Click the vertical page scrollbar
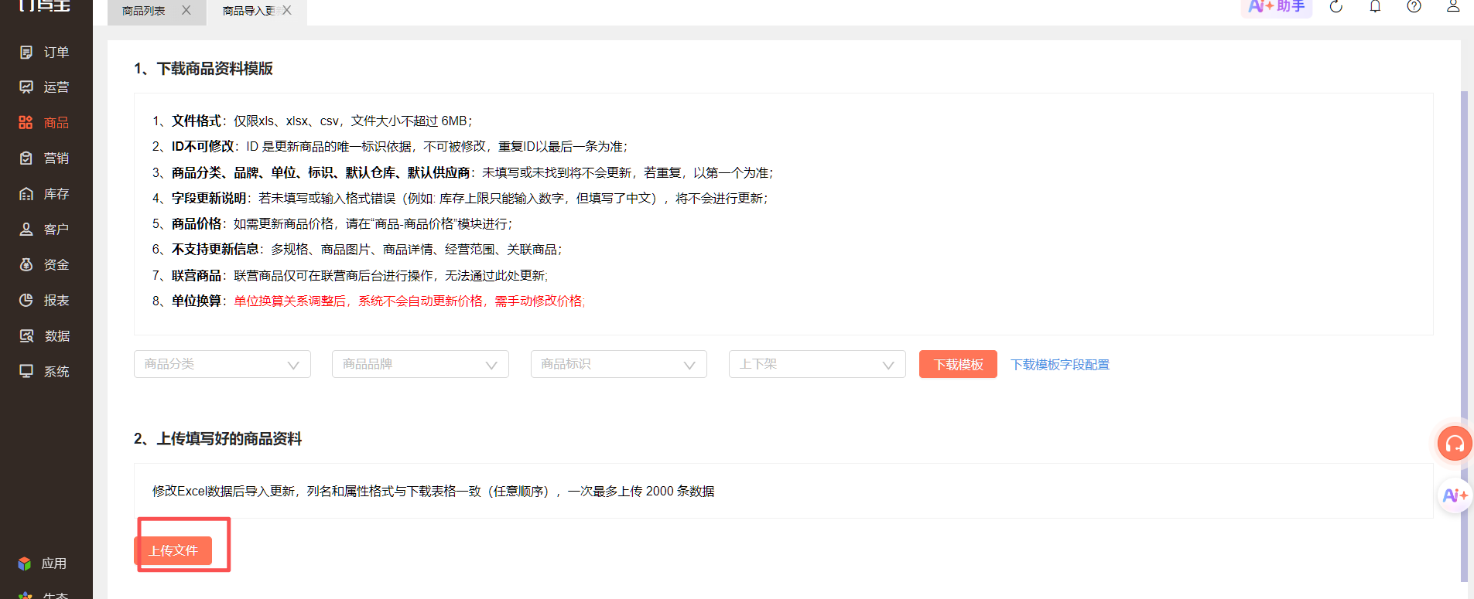 pos(1464,336)
